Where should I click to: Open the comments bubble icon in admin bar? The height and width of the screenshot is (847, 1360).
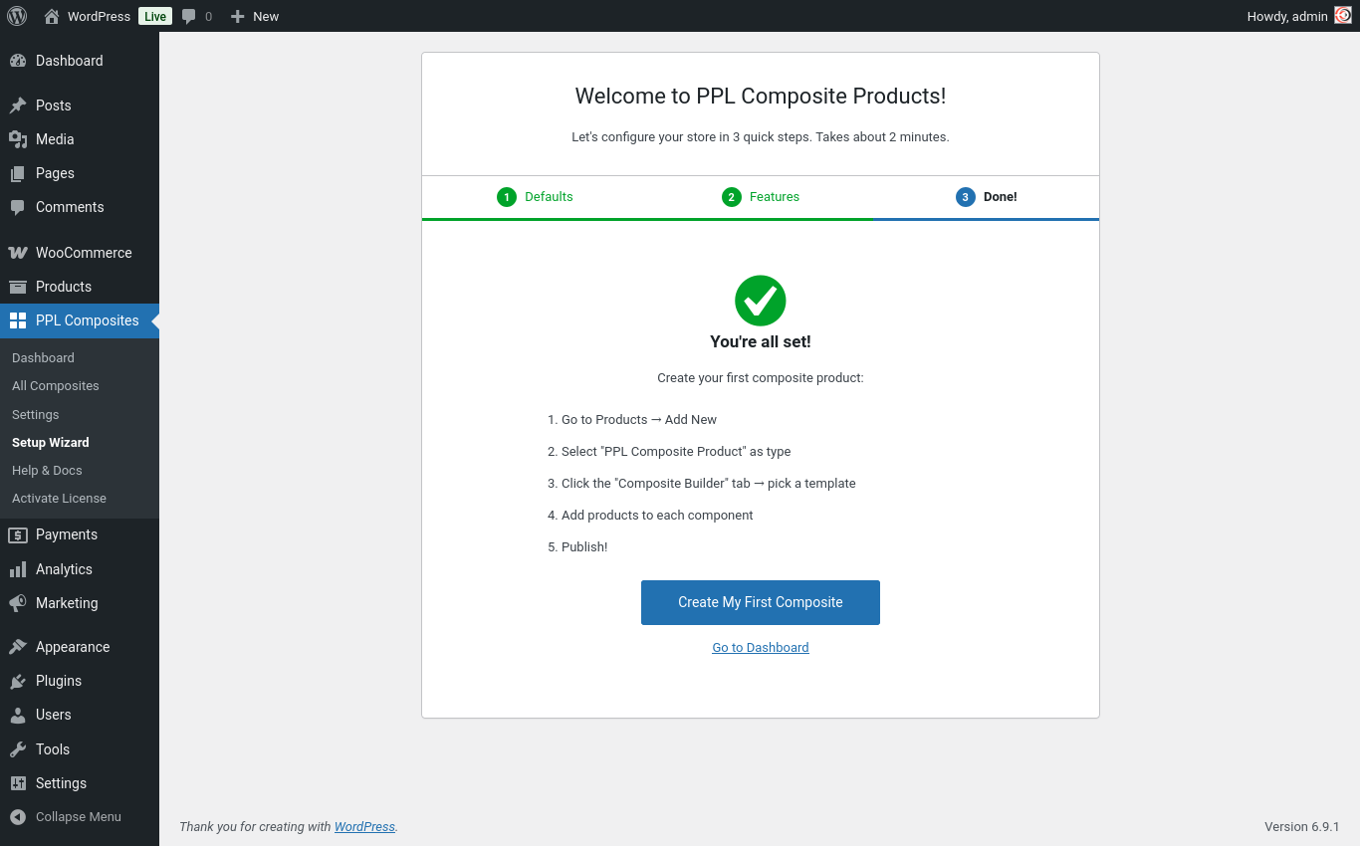pos(189,16)
